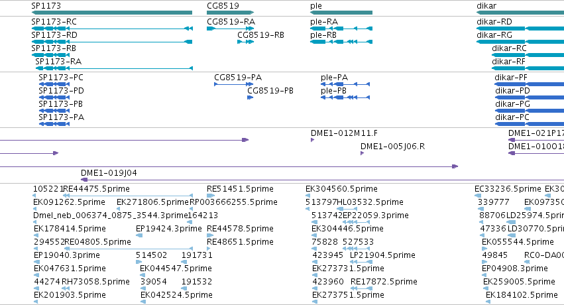Open EST label EK184102.5prime
The width and height of the screenshot is (564, 305).
(522, 296)
